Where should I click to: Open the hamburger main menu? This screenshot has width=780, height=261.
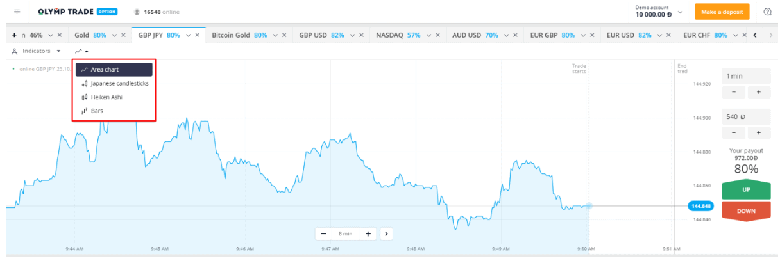pyautogui.click(x=17, y=12)
